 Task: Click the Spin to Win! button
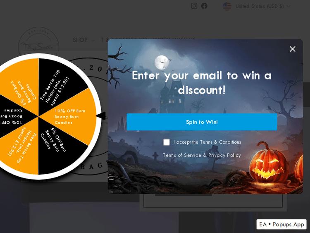pos(202,122)
